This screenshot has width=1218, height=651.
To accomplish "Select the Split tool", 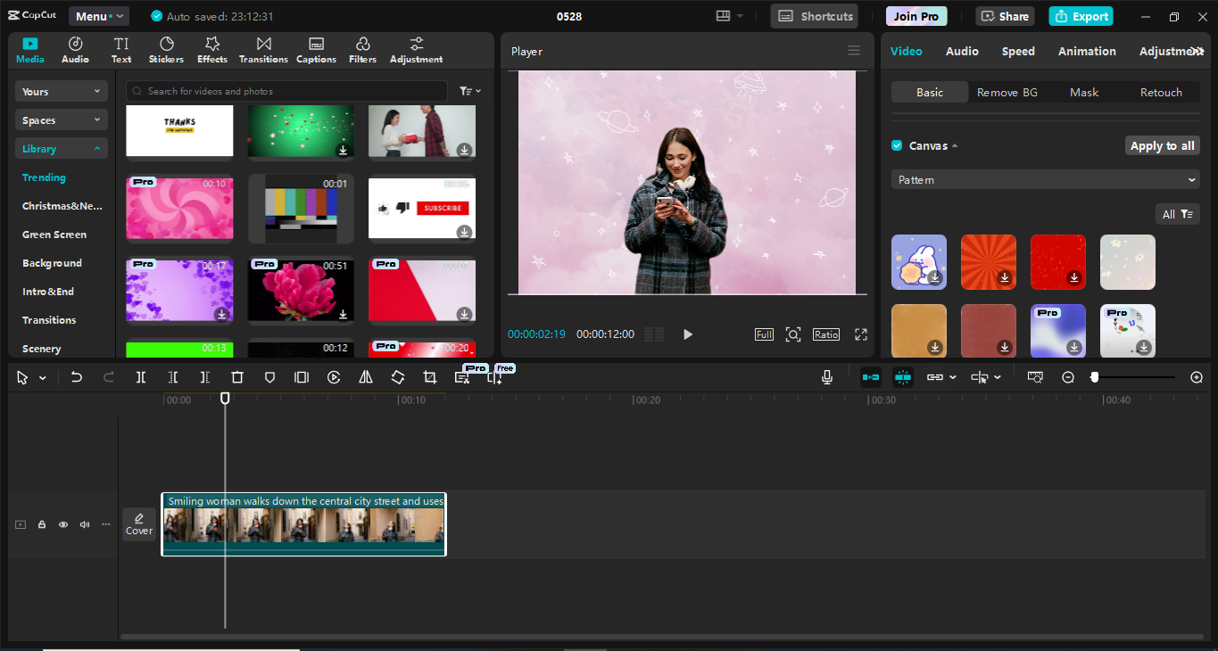I will coord(140,376).
